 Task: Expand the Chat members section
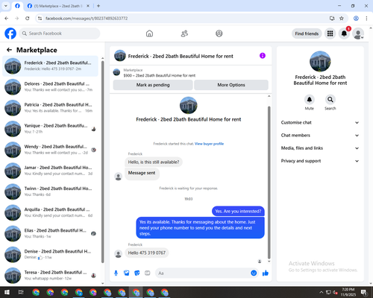pyautogui.click(x=320, y=136)
